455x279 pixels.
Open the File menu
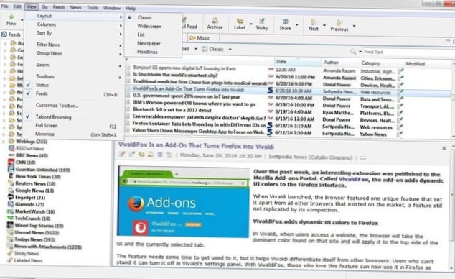pyautogui.click(x=4, y=6)
